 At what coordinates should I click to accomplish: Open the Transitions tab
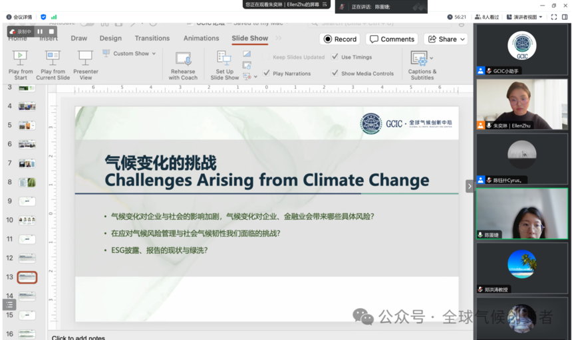(x=152, y=39)
